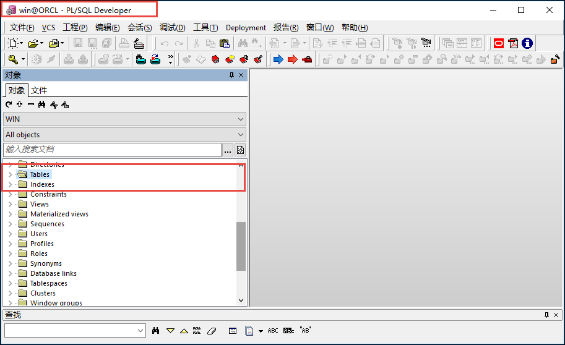Close the 对象 panel
Viewport: 565px width, 345px height.
click(x=241, y=75)
